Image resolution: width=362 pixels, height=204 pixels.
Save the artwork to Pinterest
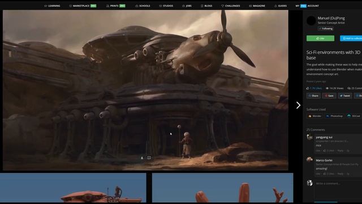(x=329, y=96)
